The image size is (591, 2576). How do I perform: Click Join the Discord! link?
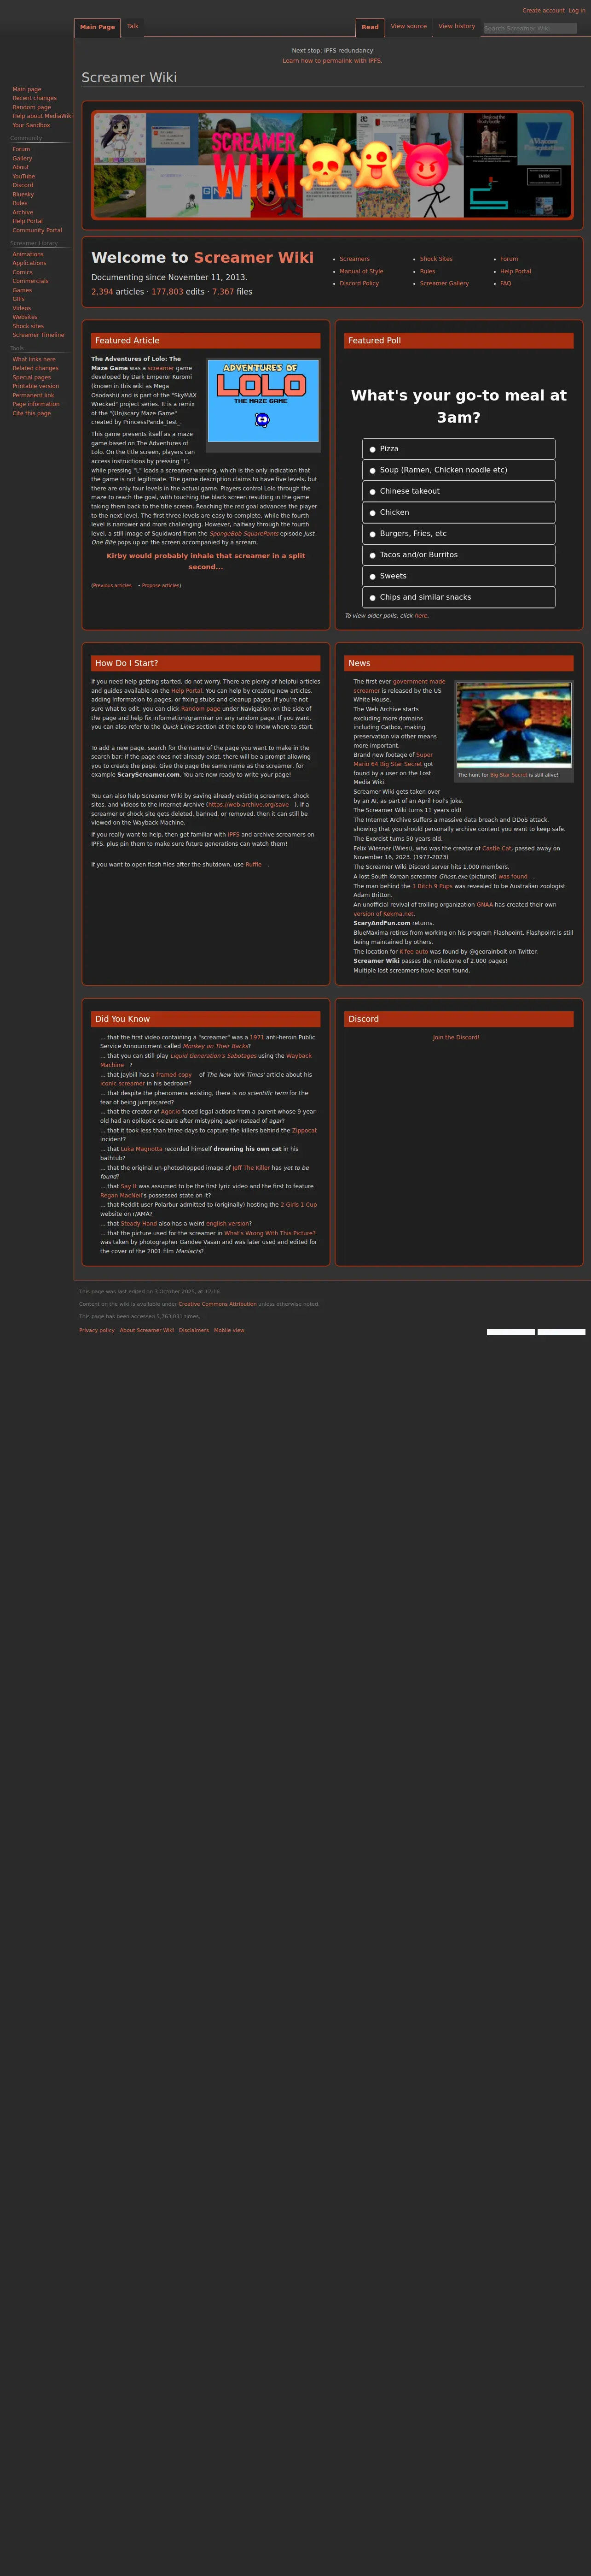[x=456, y=1037]
